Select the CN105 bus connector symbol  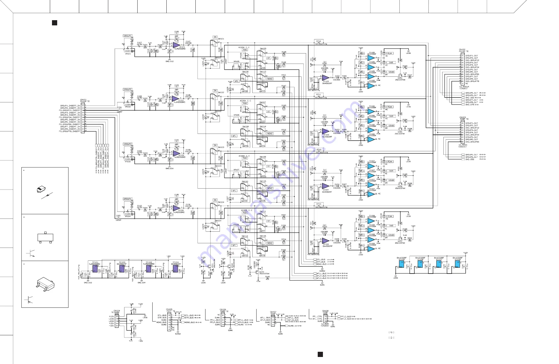169,322
